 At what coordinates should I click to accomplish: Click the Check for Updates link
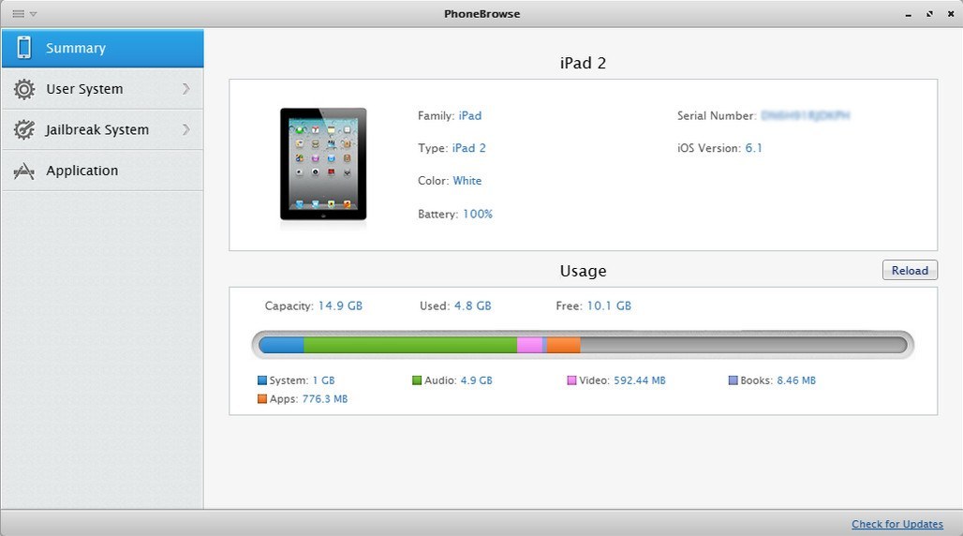(x=897, y=524)
